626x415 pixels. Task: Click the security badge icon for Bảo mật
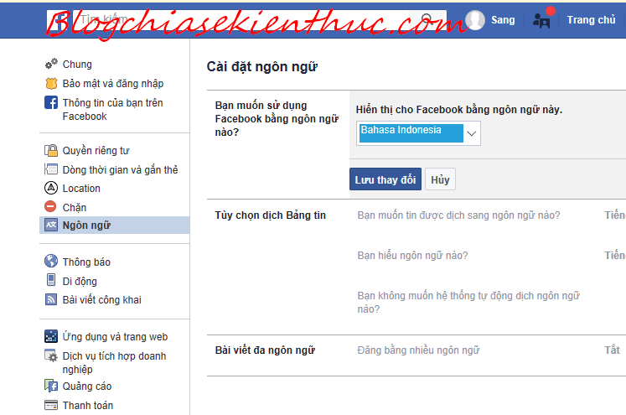[51, 83]
